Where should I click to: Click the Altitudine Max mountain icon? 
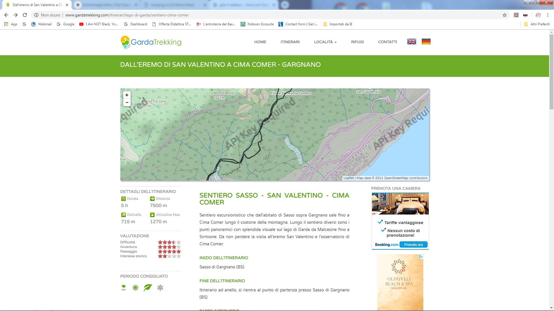click(152, 215)
